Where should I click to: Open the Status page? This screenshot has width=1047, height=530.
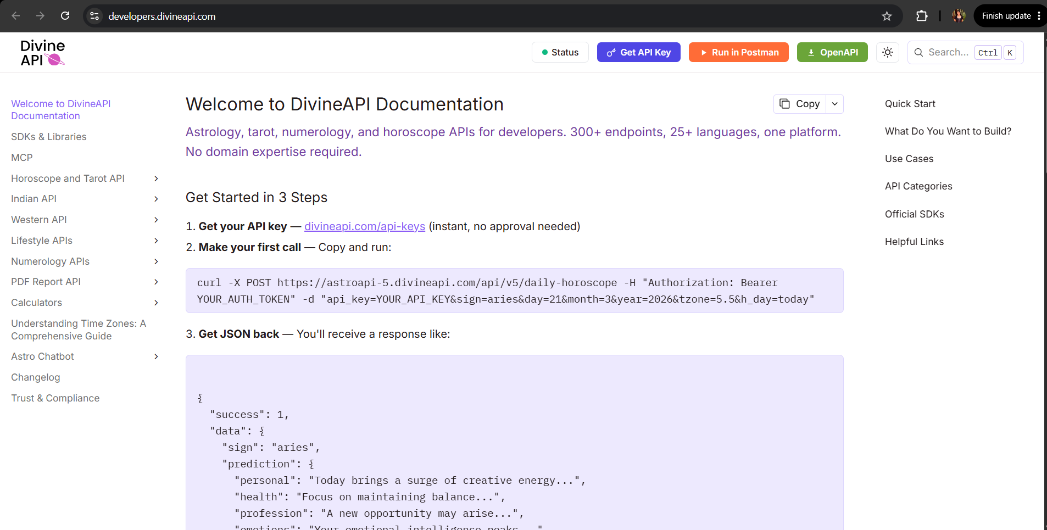click(x=560, y=52)
